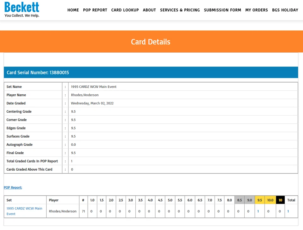Click the 9.5 column count link
The width and height of the screenshot is (303, 230).
pos(258,211)
